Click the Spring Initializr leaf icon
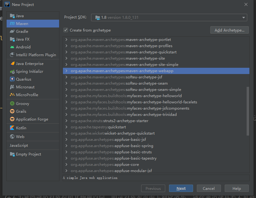This screenshot has width=256, height=198. 12,72
